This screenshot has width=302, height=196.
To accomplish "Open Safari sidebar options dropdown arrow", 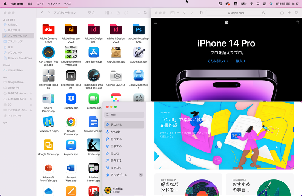I will [x=177, y=13].
